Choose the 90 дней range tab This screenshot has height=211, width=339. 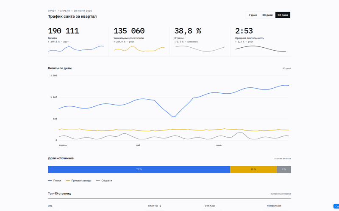click(x=283, y=15)
